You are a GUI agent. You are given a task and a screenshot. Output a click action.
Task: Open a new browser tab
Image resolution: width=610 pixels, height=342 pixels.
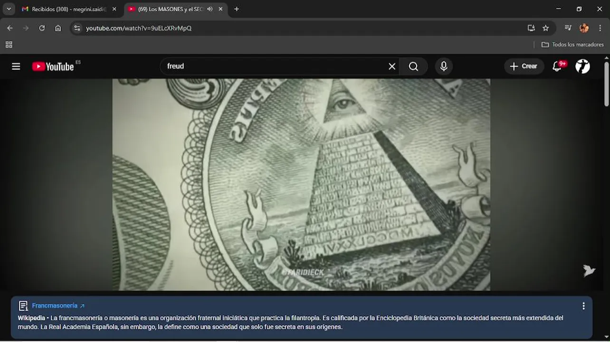[x=237, y=9]
